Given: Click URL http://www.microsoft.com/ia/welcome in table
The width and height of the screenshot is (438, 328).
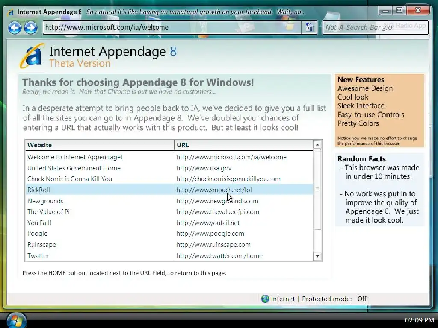Looking at the screenshot, I should (x=231, y=157).
